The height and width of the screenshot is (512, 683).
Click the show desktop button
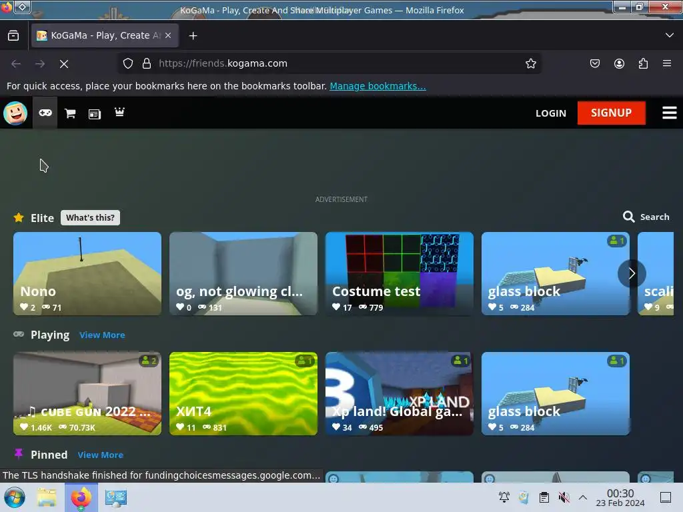click(666, 497)
